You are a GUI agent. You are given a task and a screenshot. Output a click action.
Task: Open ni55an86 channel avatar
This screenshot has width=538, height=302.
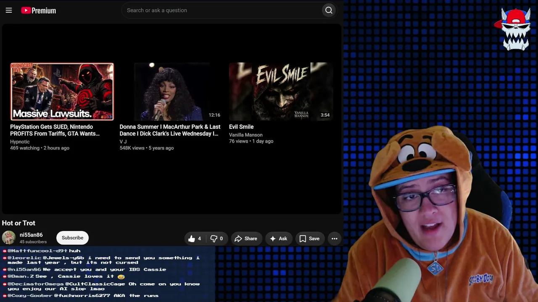pos(8,238)
